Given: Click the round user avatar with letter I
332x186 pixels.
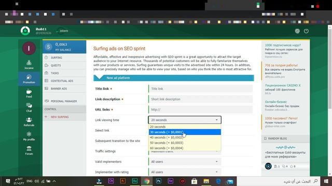Looking at the screenshot, I should [x=29, y=48].
